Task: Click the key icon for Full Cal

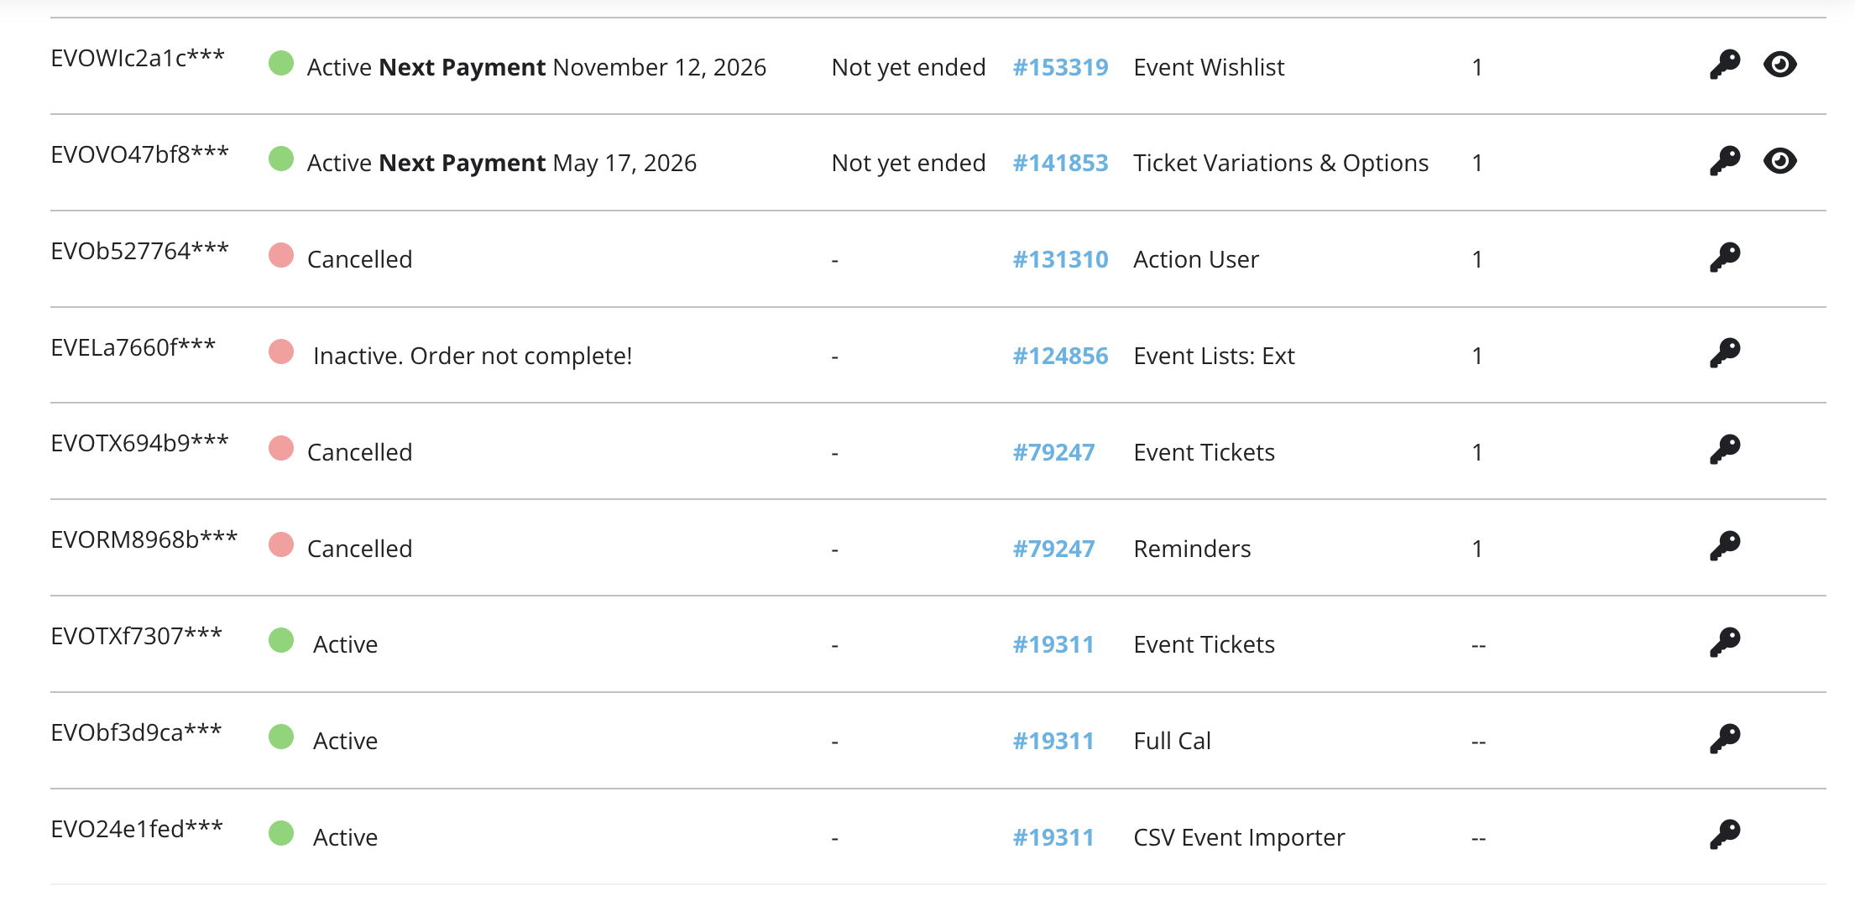Action: (x=1725, y=739)
